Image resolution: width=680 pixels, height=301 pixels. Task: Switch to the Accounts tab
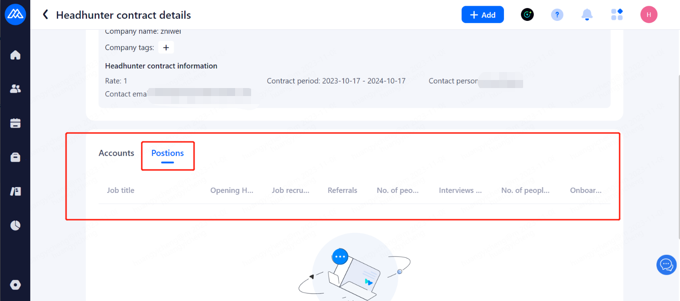tap(116, 153)
